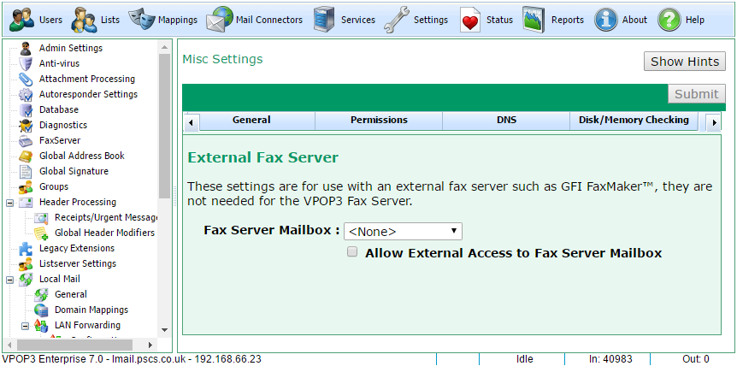Click the Services server icon
Screen dimensions: 737x366
pyautogui.click(x=324, y=20)
